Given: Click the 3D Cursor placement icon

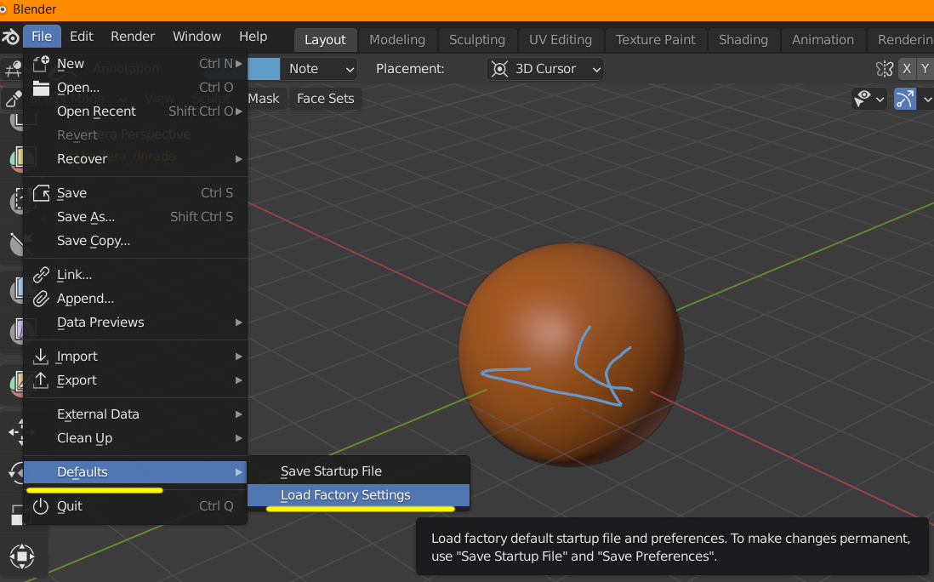Looking at the screenshot, I should click(x=500, y=69).
